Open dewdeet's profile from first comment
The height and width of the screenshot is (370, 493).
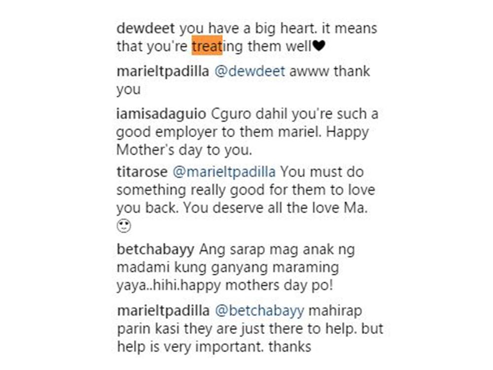pos(145,28)
